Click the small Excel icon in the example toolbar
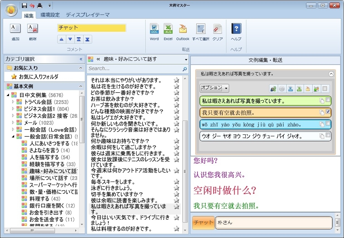344x238 pixels. (299, 89)
